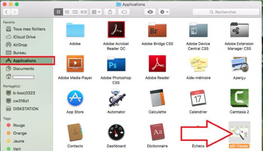The width and height of the screenshot is (263, 151).
Task: Switch to list view mode
Action: pos(67,12)
